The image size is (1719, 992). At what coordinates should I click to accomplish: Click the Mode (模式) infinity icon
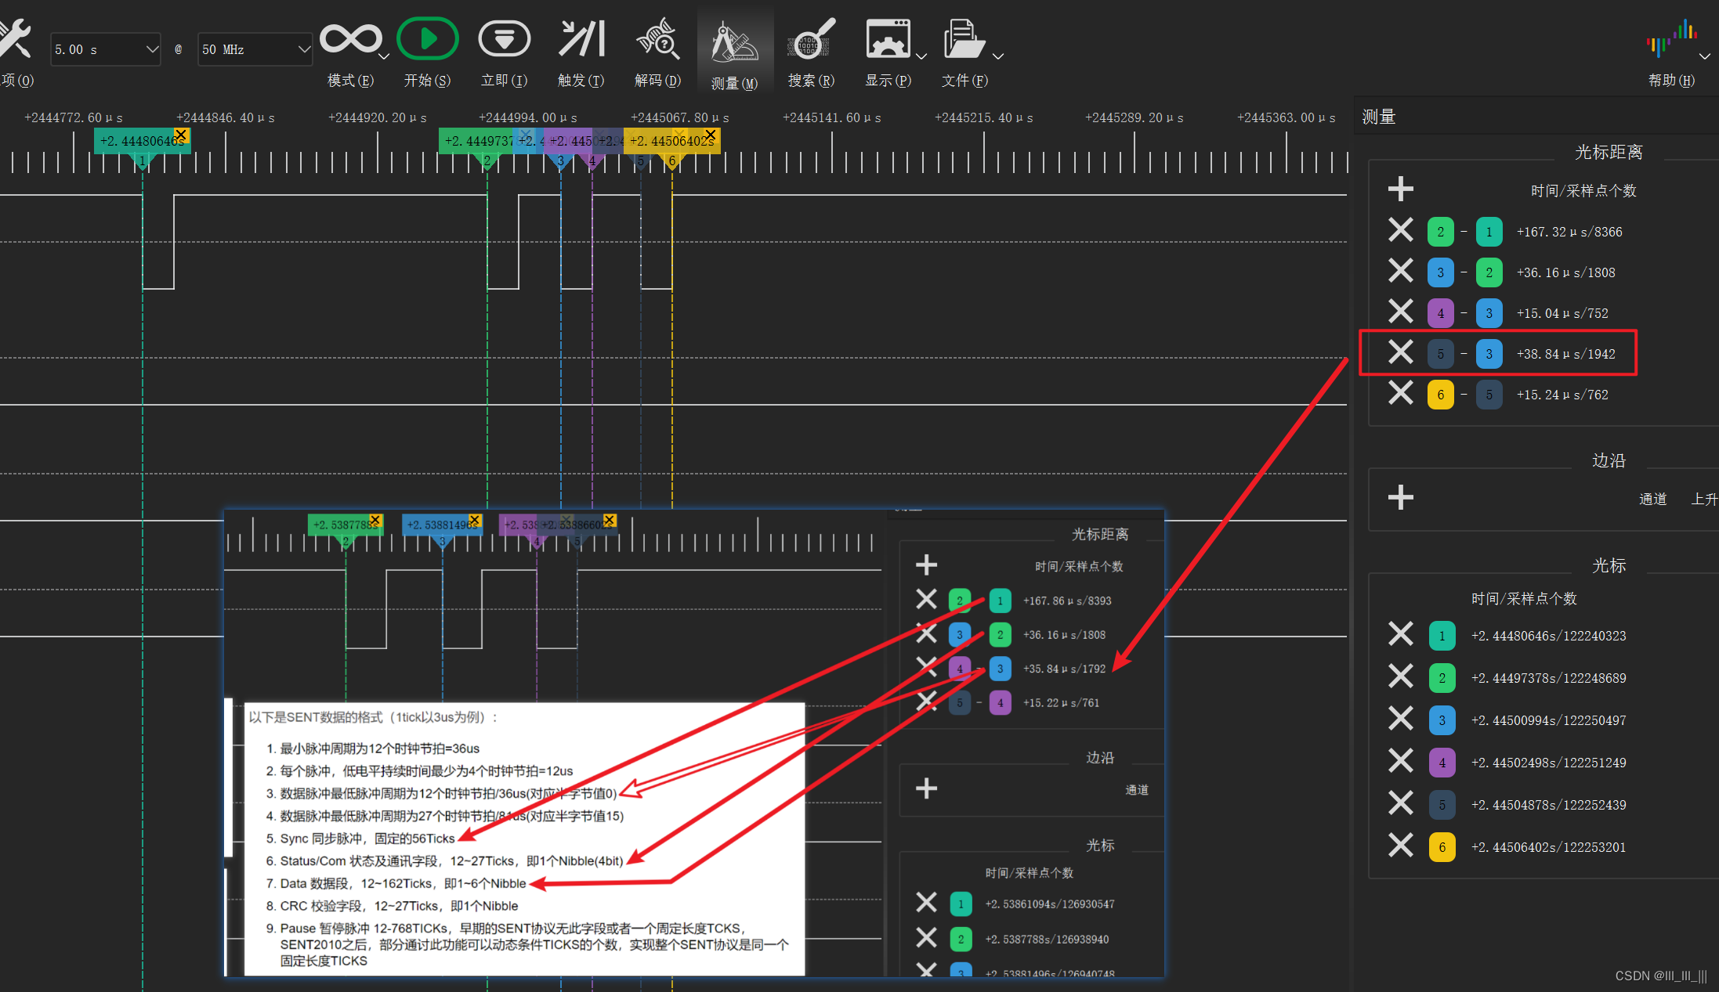[349, 39]
